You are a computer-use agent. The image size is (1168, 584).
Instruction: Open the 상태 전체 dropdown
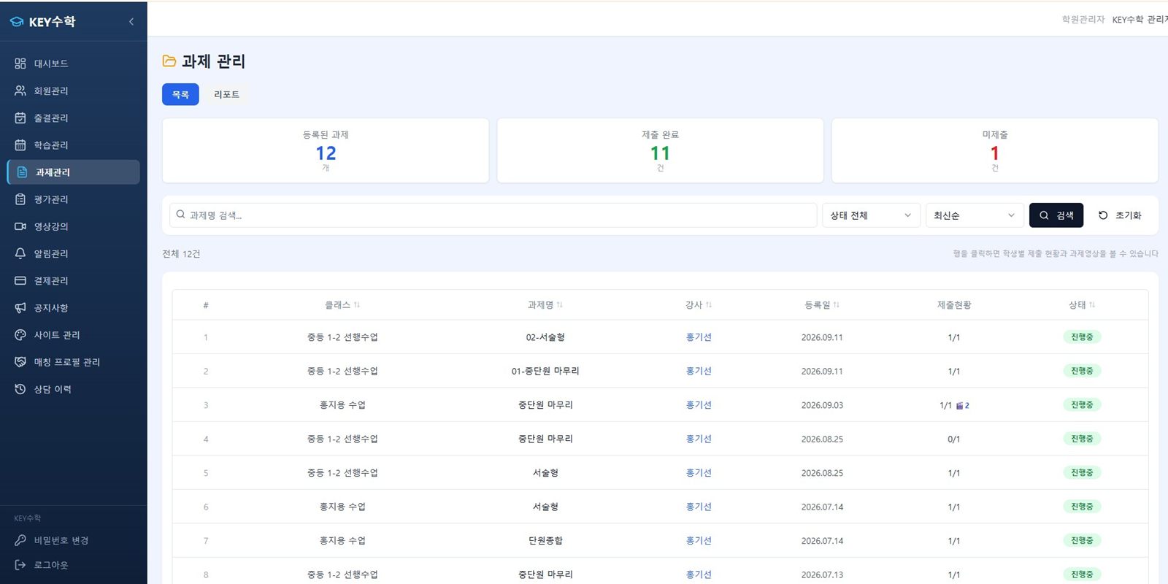[x=871, y=215]
